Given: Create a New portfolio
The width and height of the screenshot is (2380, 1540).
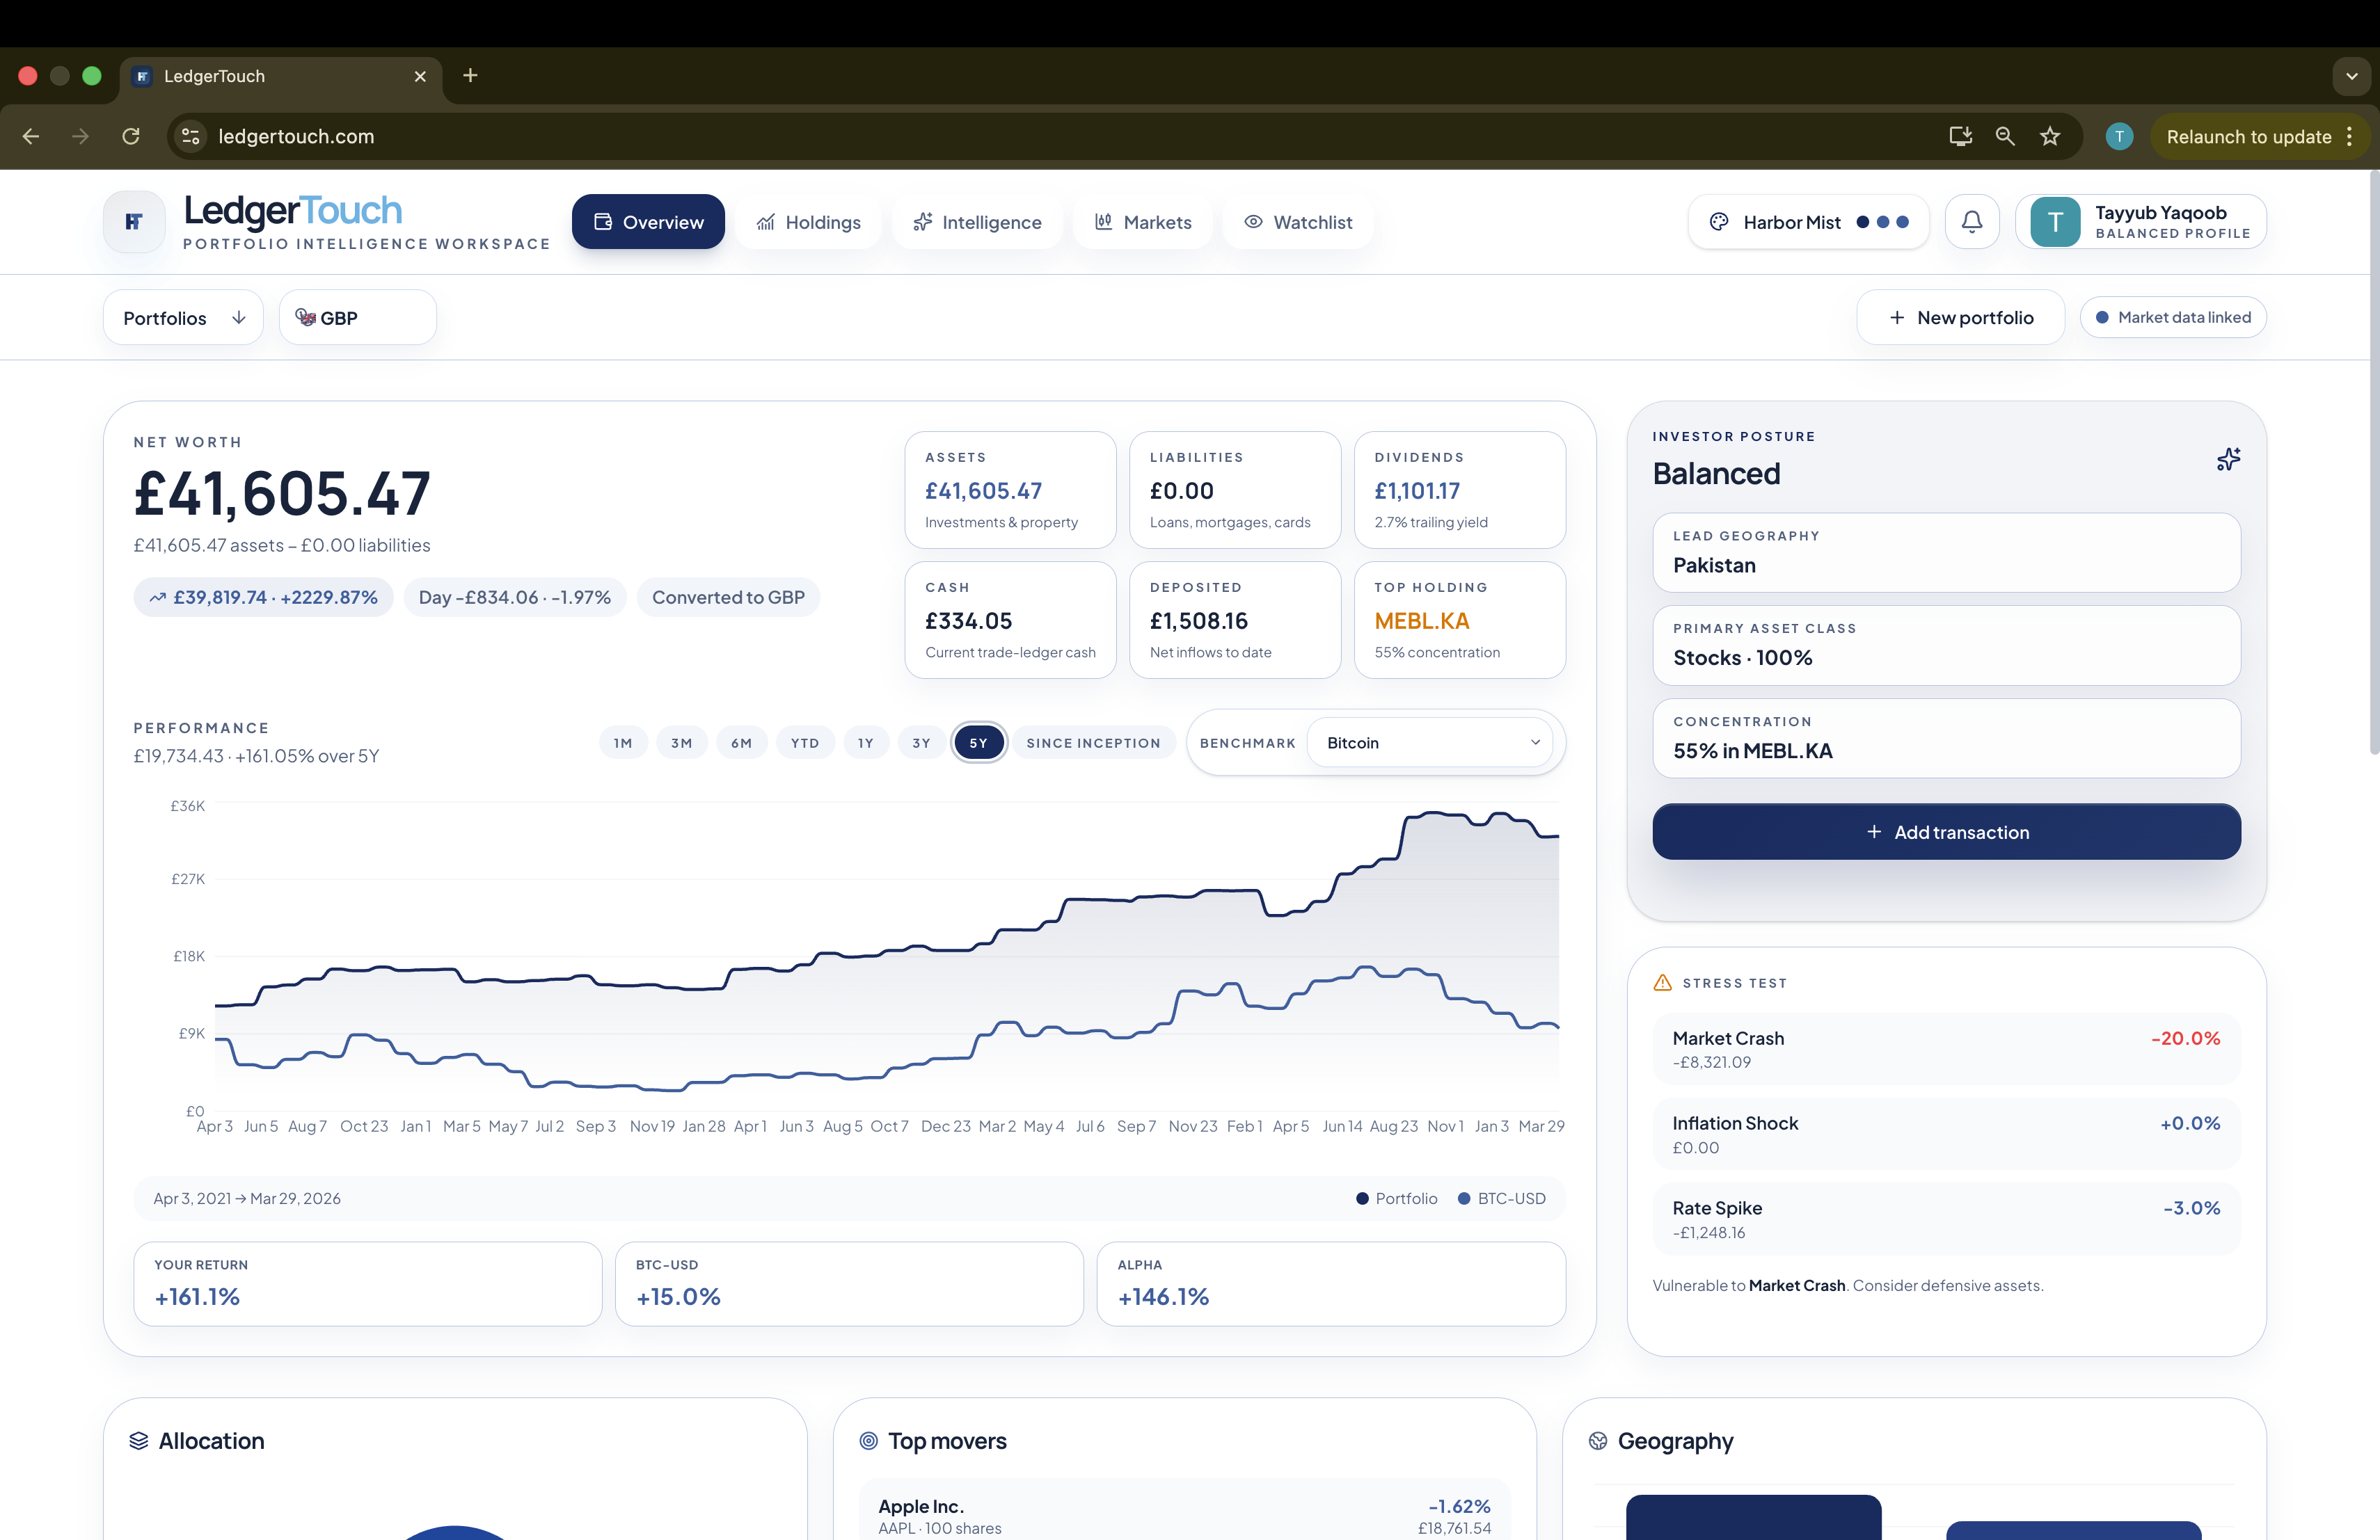Looking at the screenshot, I should (1959, 316).
